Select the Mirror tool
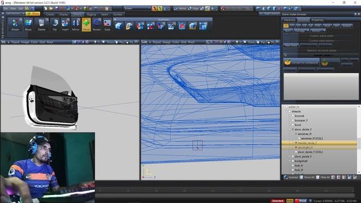The width and height of the screenshot is (361, 203). (x=76, y=25)
